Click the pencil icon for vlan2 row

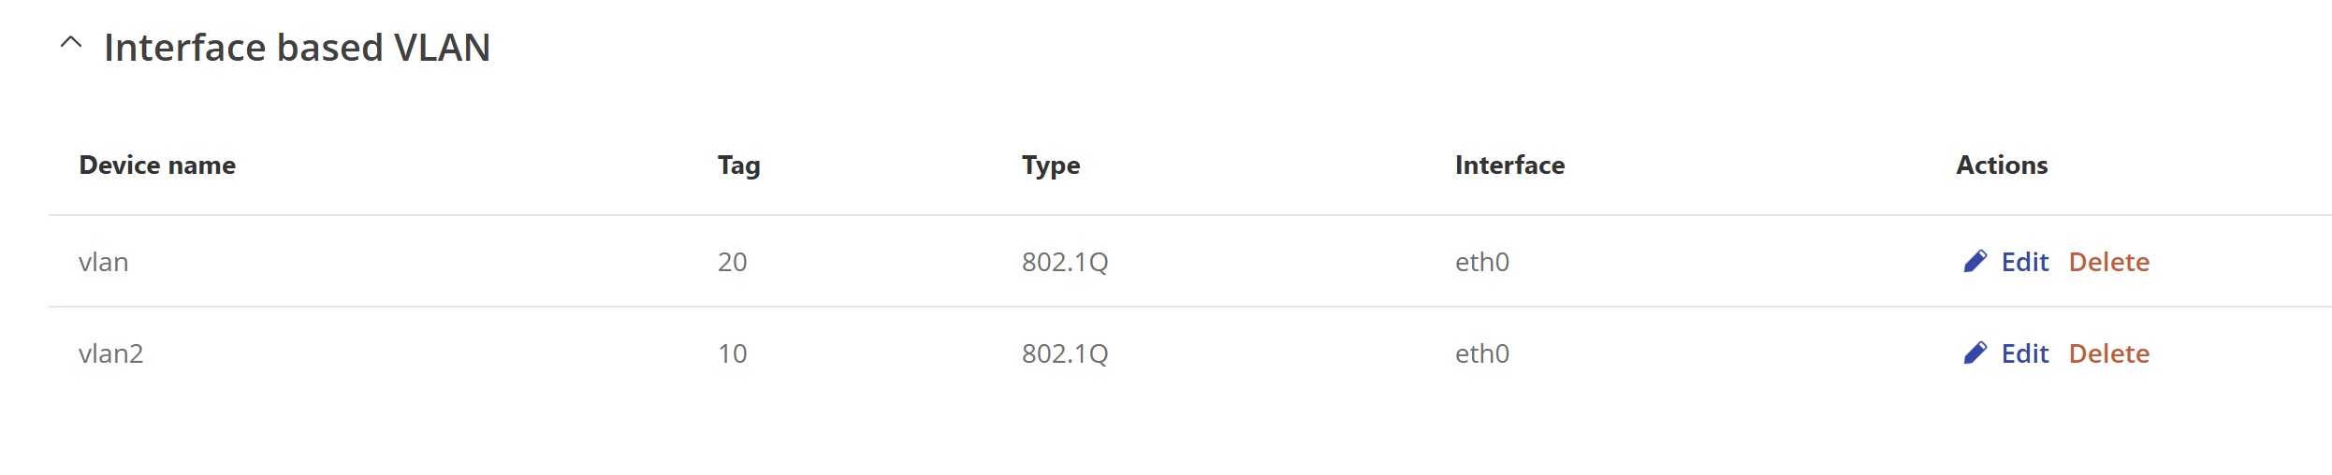[1975, 353]
